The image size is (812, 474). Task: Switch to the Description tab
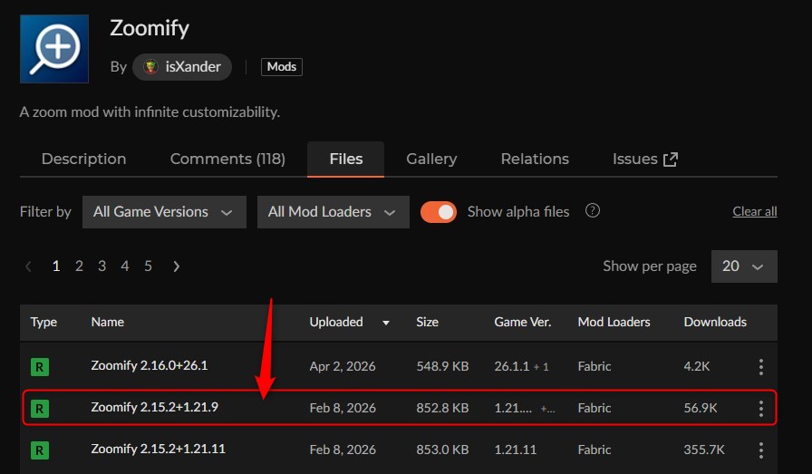[83, 159]
